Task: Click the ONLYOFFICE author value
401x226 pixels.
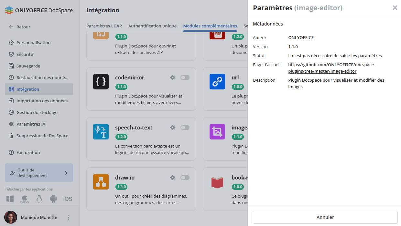Action: point(301,37)
